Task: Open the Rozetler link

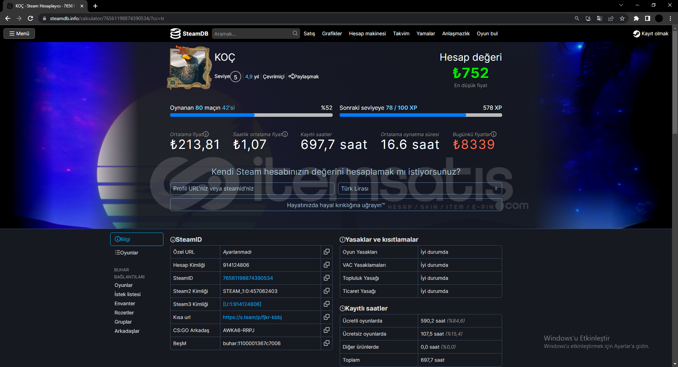Action: [x=124, y=313]
